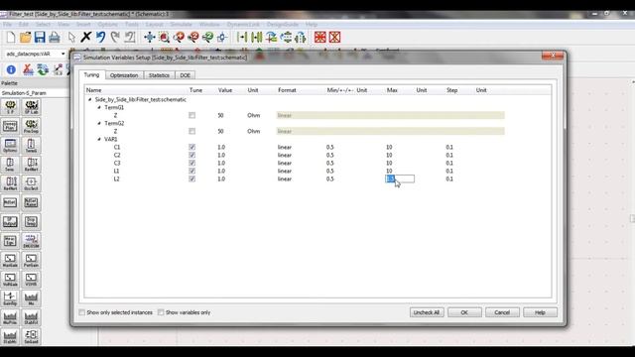Screen dimensions: 635x357
Task: Enable Tune checkbox for TermG2 Z
Action: pos(191,131)
